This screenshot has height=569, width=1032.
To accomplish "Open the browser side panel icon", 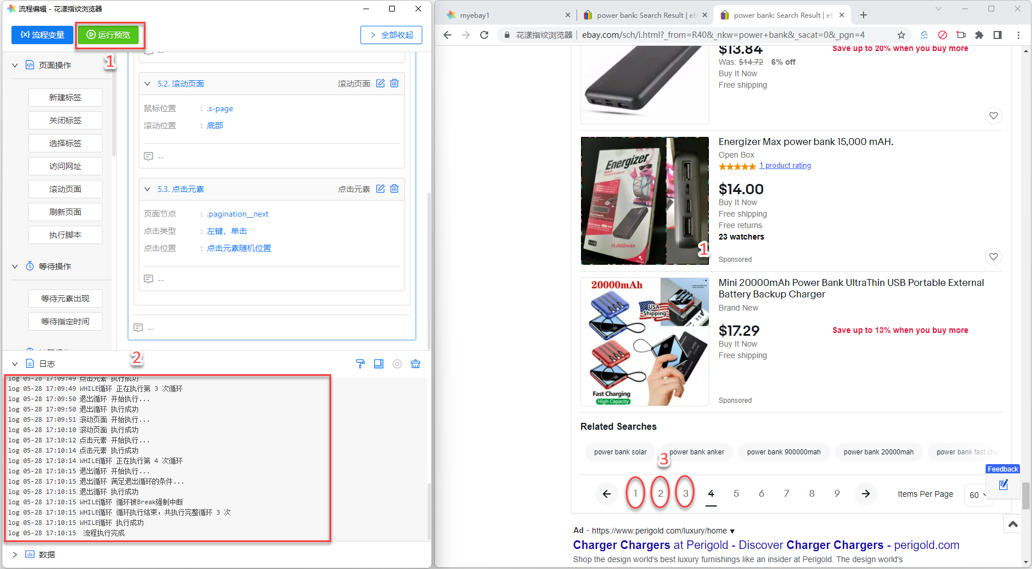I will click(x=998, y=35).
